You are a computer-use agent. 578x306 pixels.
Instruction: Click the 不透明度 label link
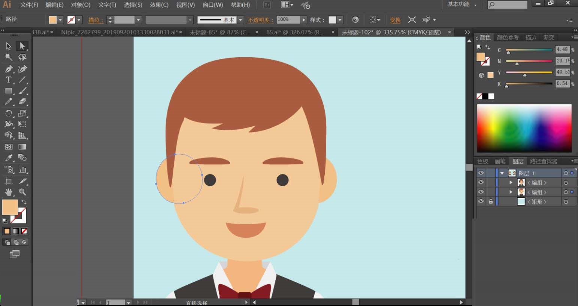260,20
